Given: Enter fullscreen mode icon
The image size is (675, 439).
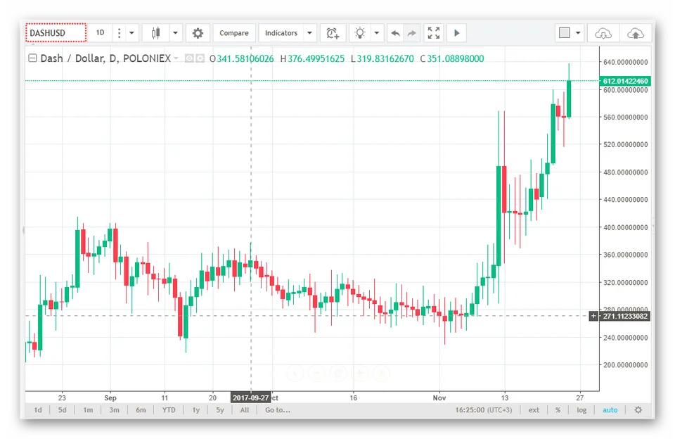Looking at the screenshot, I should point(434,33).
